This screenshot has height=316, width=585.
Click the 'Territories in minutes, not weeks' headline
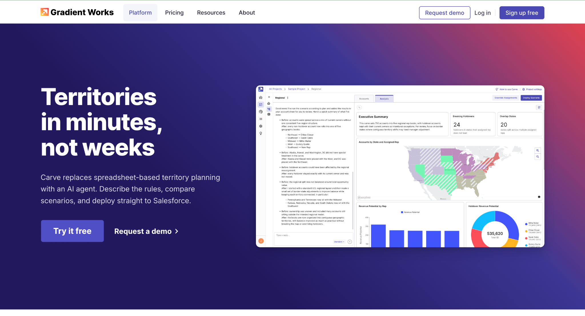pos(101,122)
